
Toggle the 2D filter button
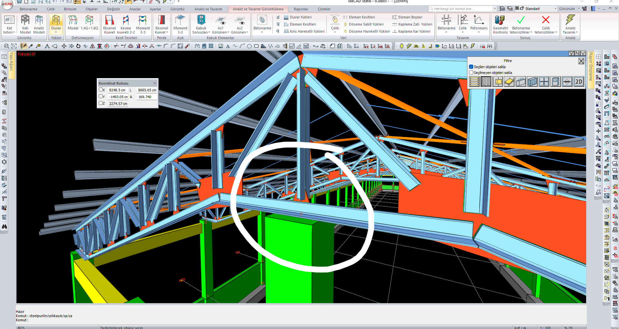(x=579, y=82)
